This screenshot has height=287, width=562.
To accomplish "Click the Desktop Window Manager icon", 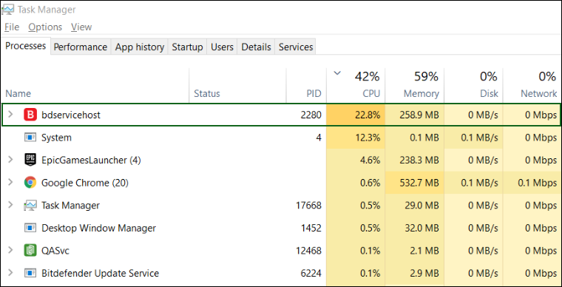I will [30, 228].
